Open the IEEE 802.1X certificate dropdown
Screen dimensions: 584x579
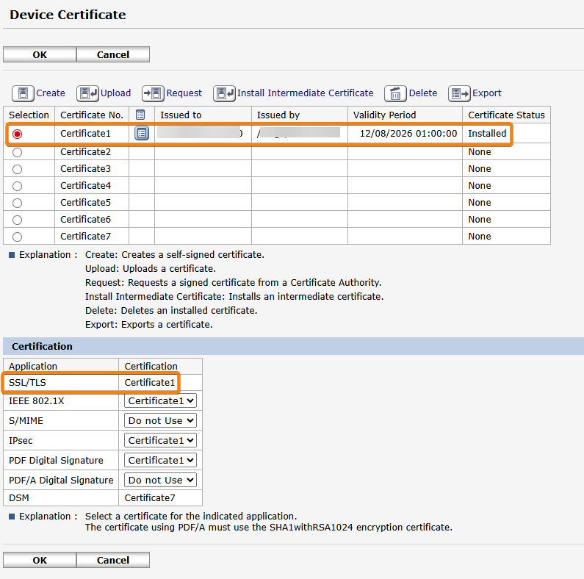(161, 401)
